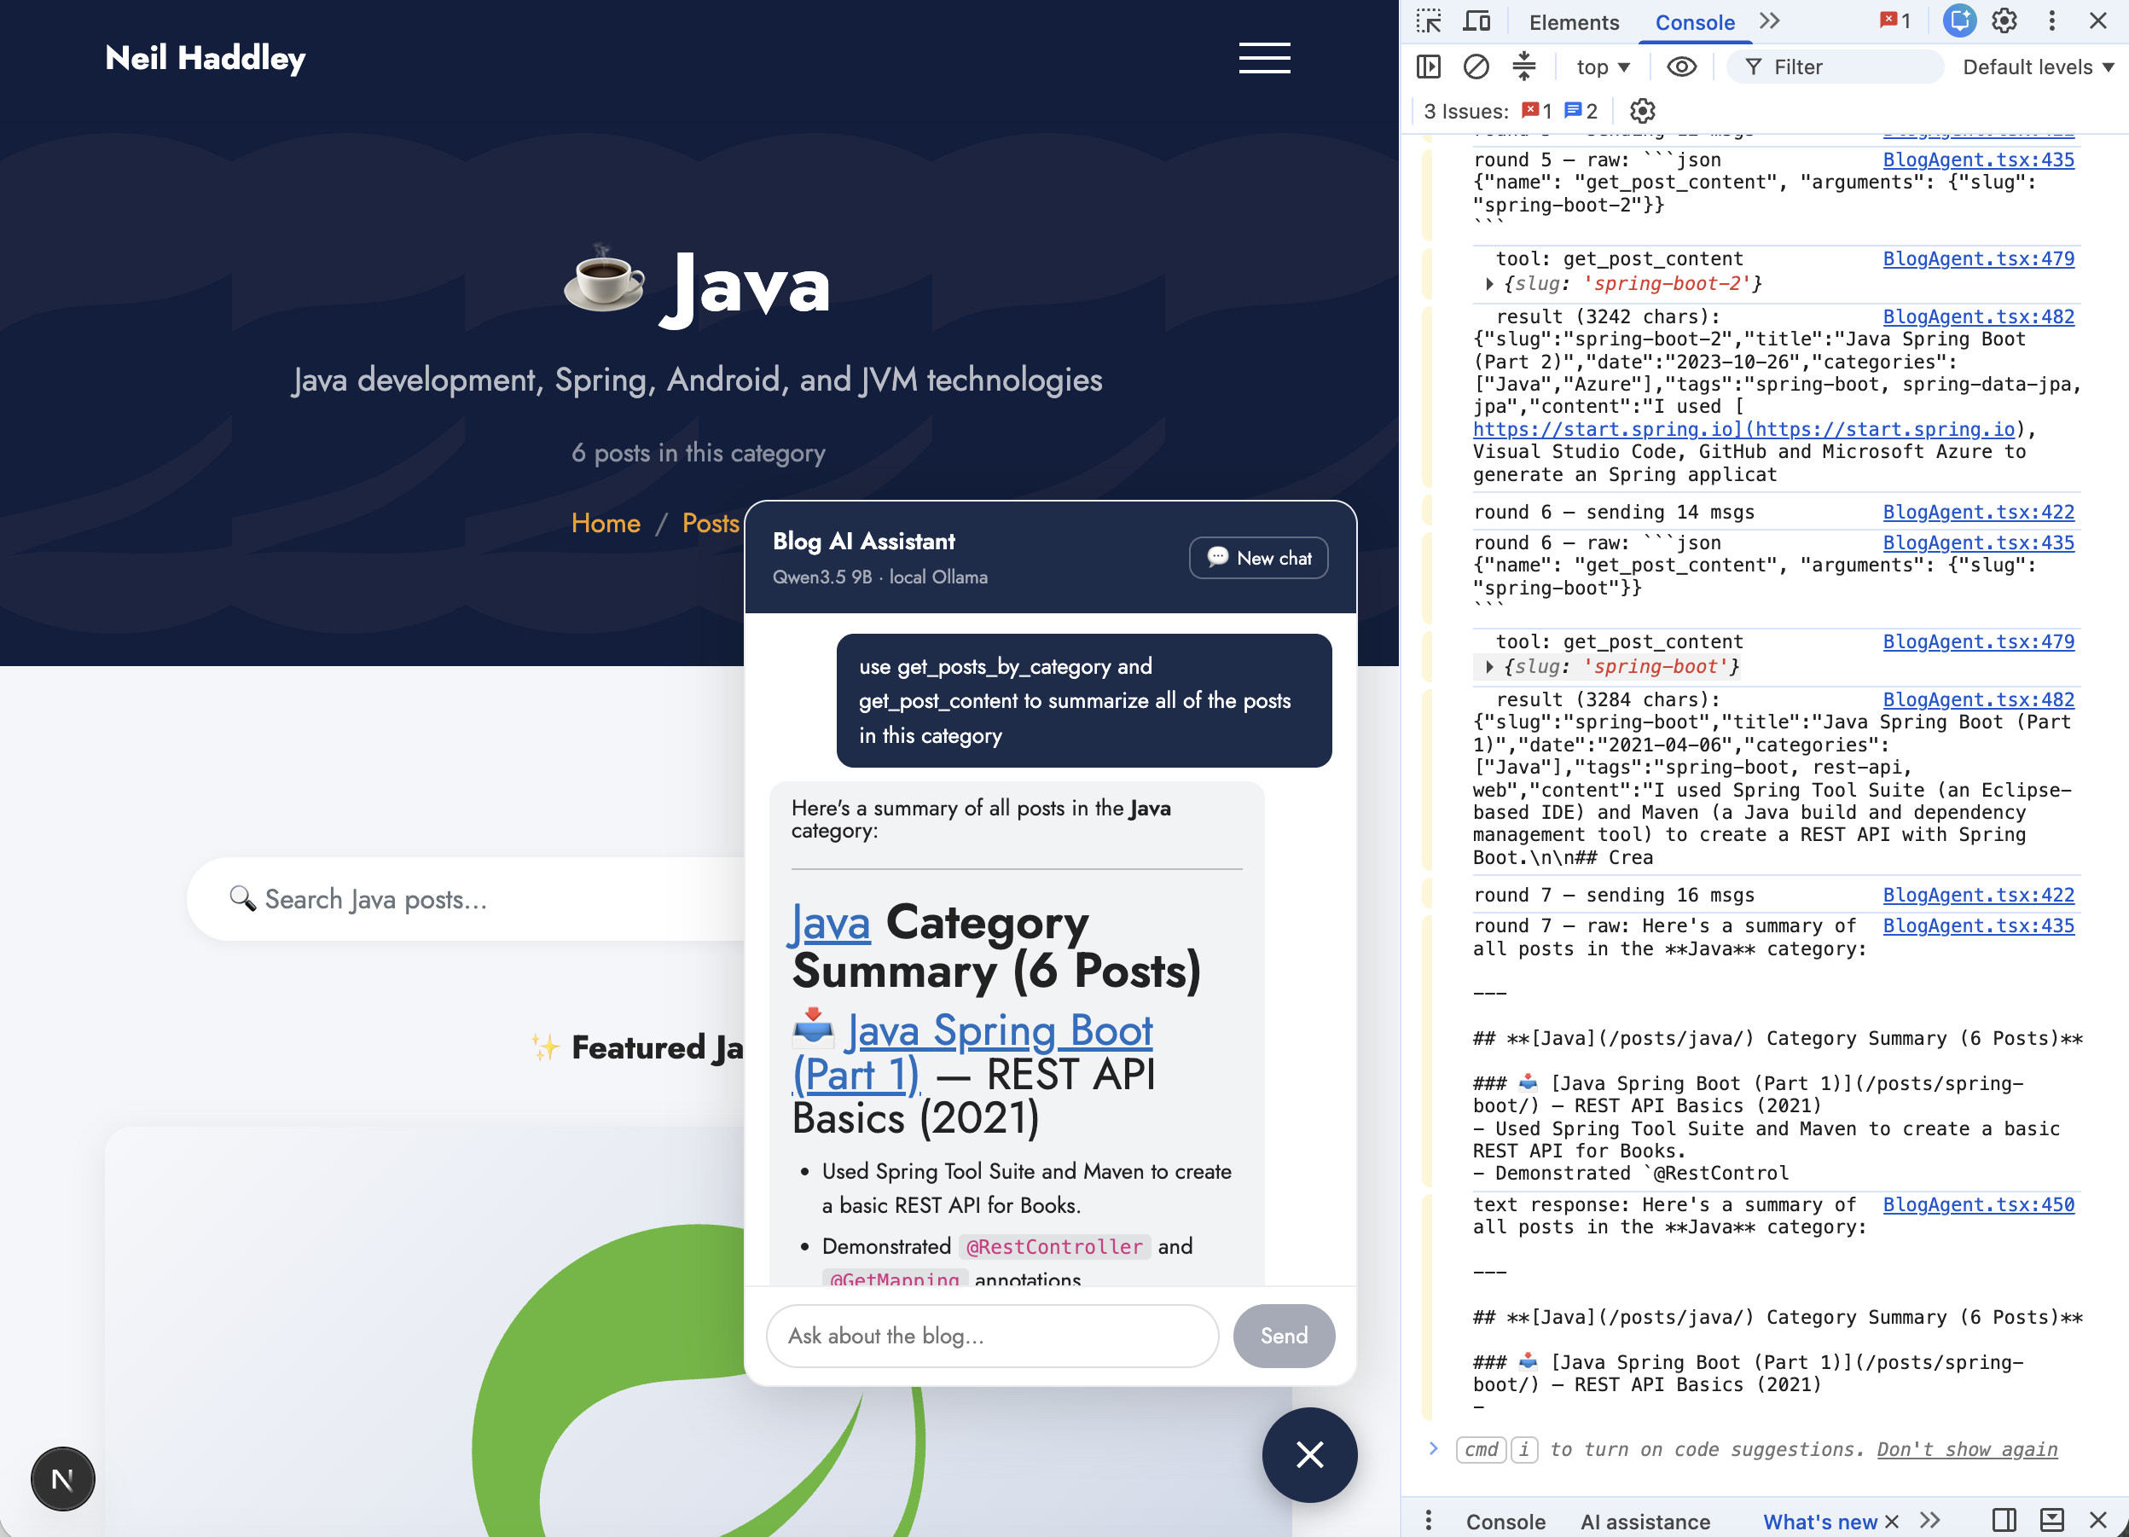Open the Java category link in summary
Image resolution: width=2129 pixels, height=1537 pixels.
[x=831, y=923]
